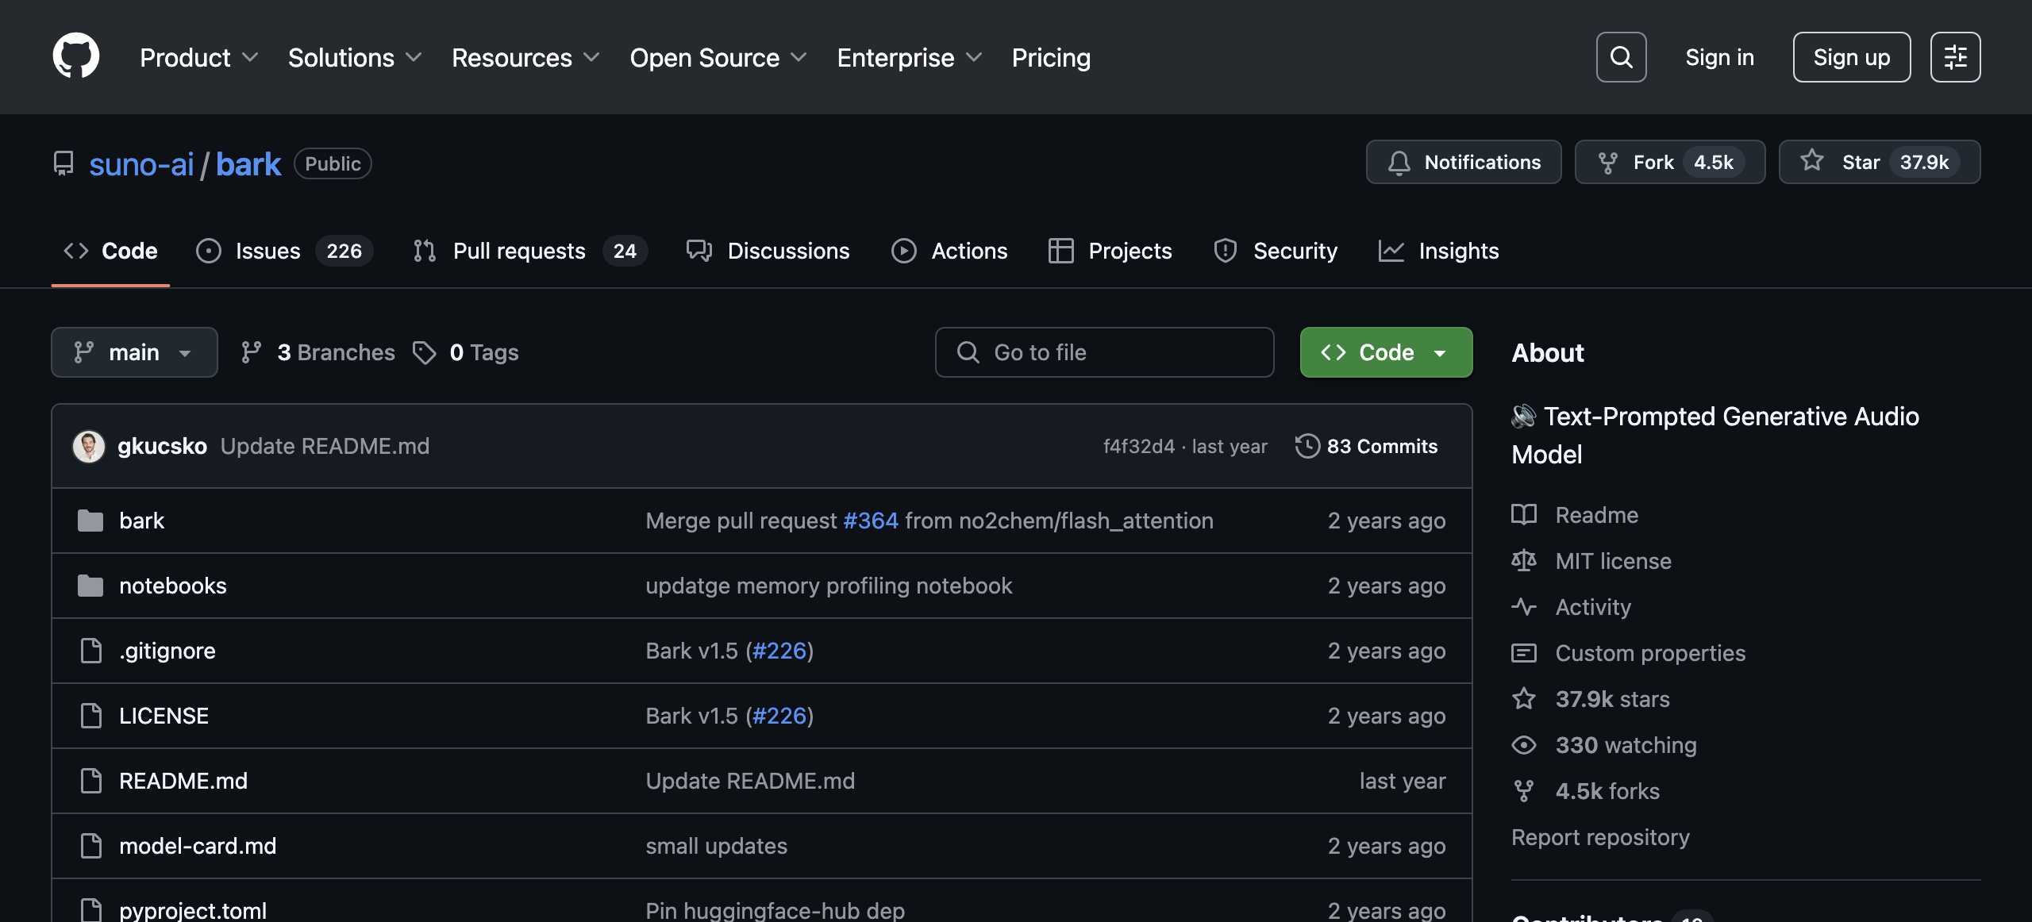Expand the green Code dropdown button
The width and height of the screenshot is (2032, 922).
tap(1386, 352)
